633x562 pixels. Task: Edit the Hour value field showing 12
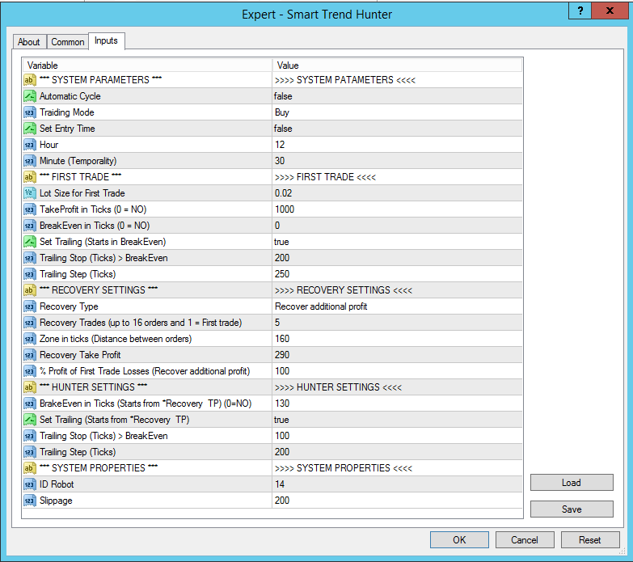pos(396,145)
